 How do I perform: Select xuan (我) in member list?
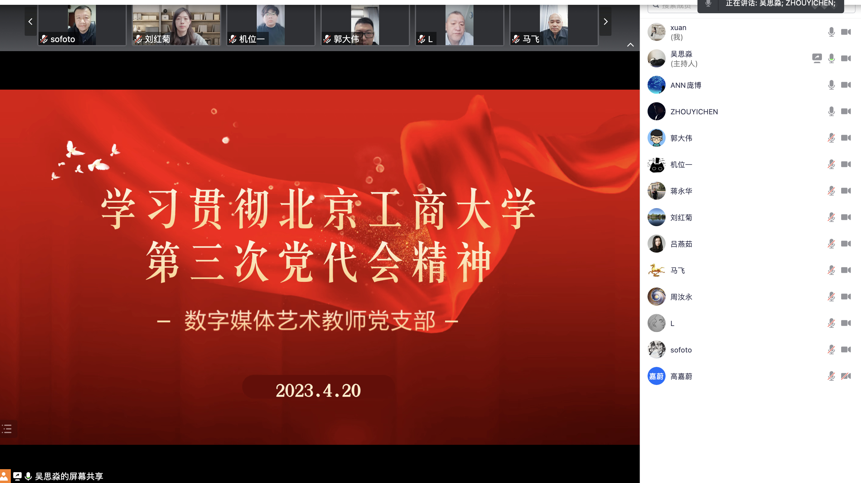[750, 32]
